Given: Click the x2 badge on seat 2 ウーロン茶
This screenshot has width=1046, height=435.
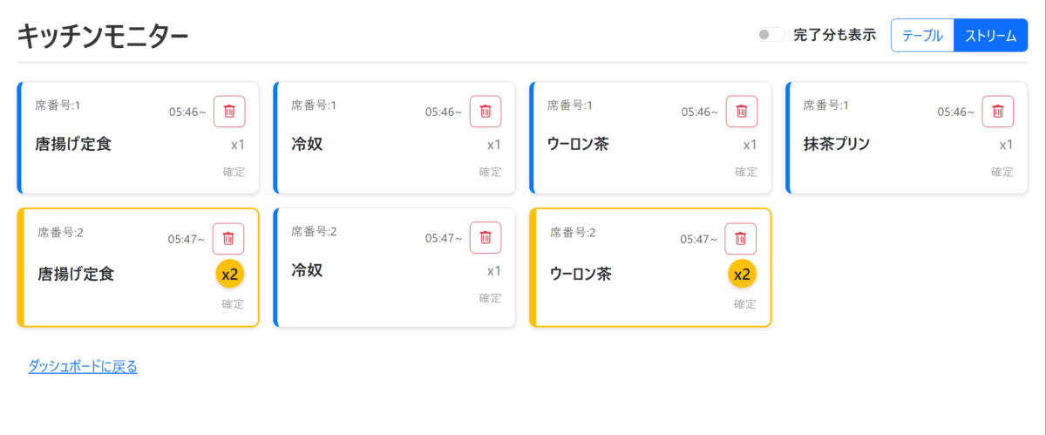Looking at the screenshot, I should [743, 275].
